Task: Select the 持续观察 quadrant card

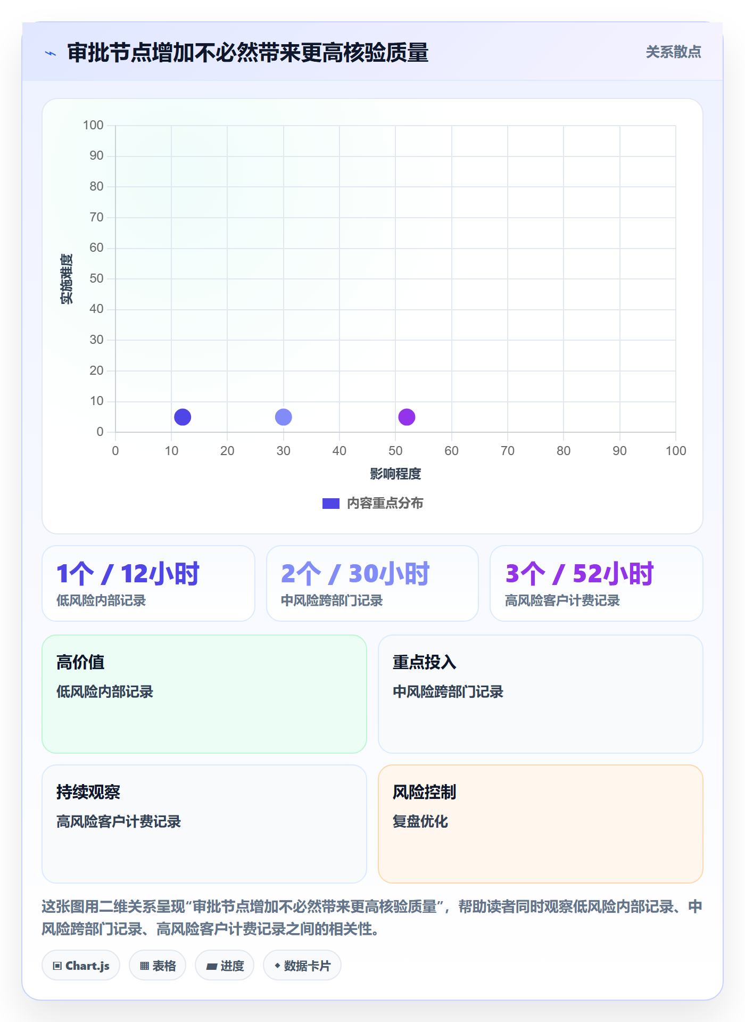Action: (204, 824)
